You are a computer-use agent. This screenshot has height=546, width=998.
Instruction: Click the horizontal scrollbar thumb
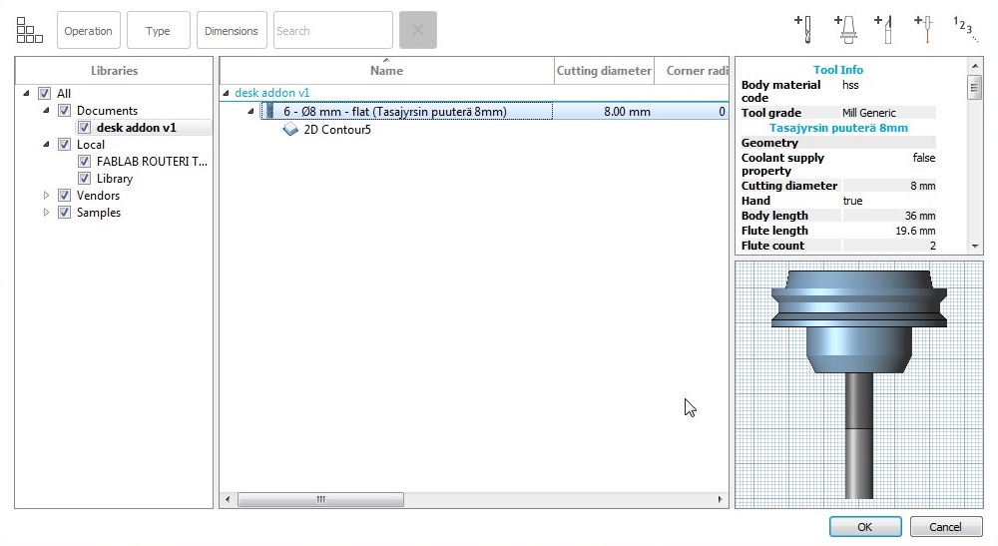(x=320, y=499)
